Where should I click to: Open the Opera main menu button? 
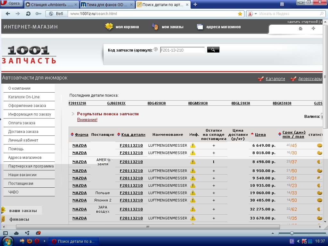(11, 3)
